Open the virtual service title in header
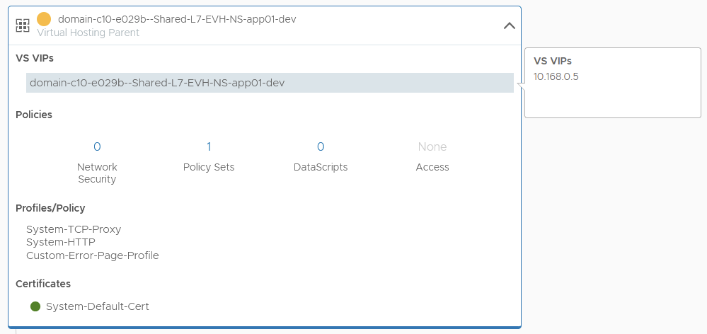Screen dimensions: 707x334 [x=177, y=19]
